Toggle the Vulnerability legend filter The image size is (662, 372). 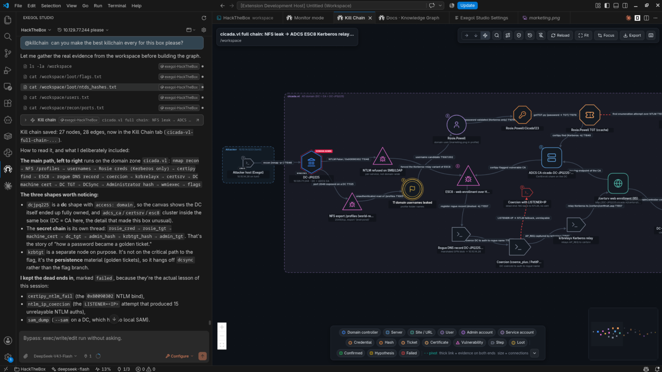pos(469,342)
